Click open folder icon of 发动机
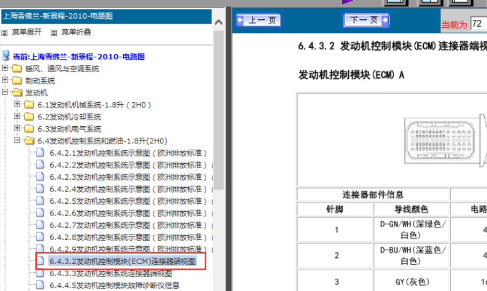This screenshot has height=291, width=487. (17, 93)
